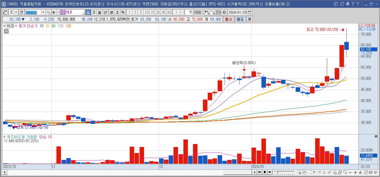Click the date field 2024/01/29
The height and width of the screenshot is (177, 380).
pyautogui.click(x=237, y=12)
